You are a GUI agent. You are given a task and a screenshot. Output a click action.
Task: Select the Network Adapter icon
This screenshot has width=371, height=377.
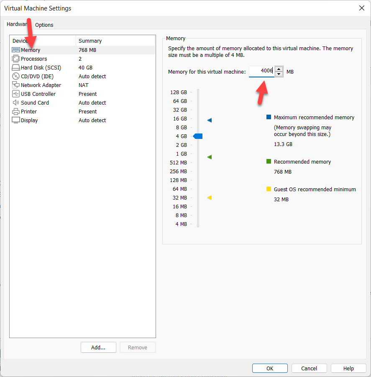pos(16,85)
